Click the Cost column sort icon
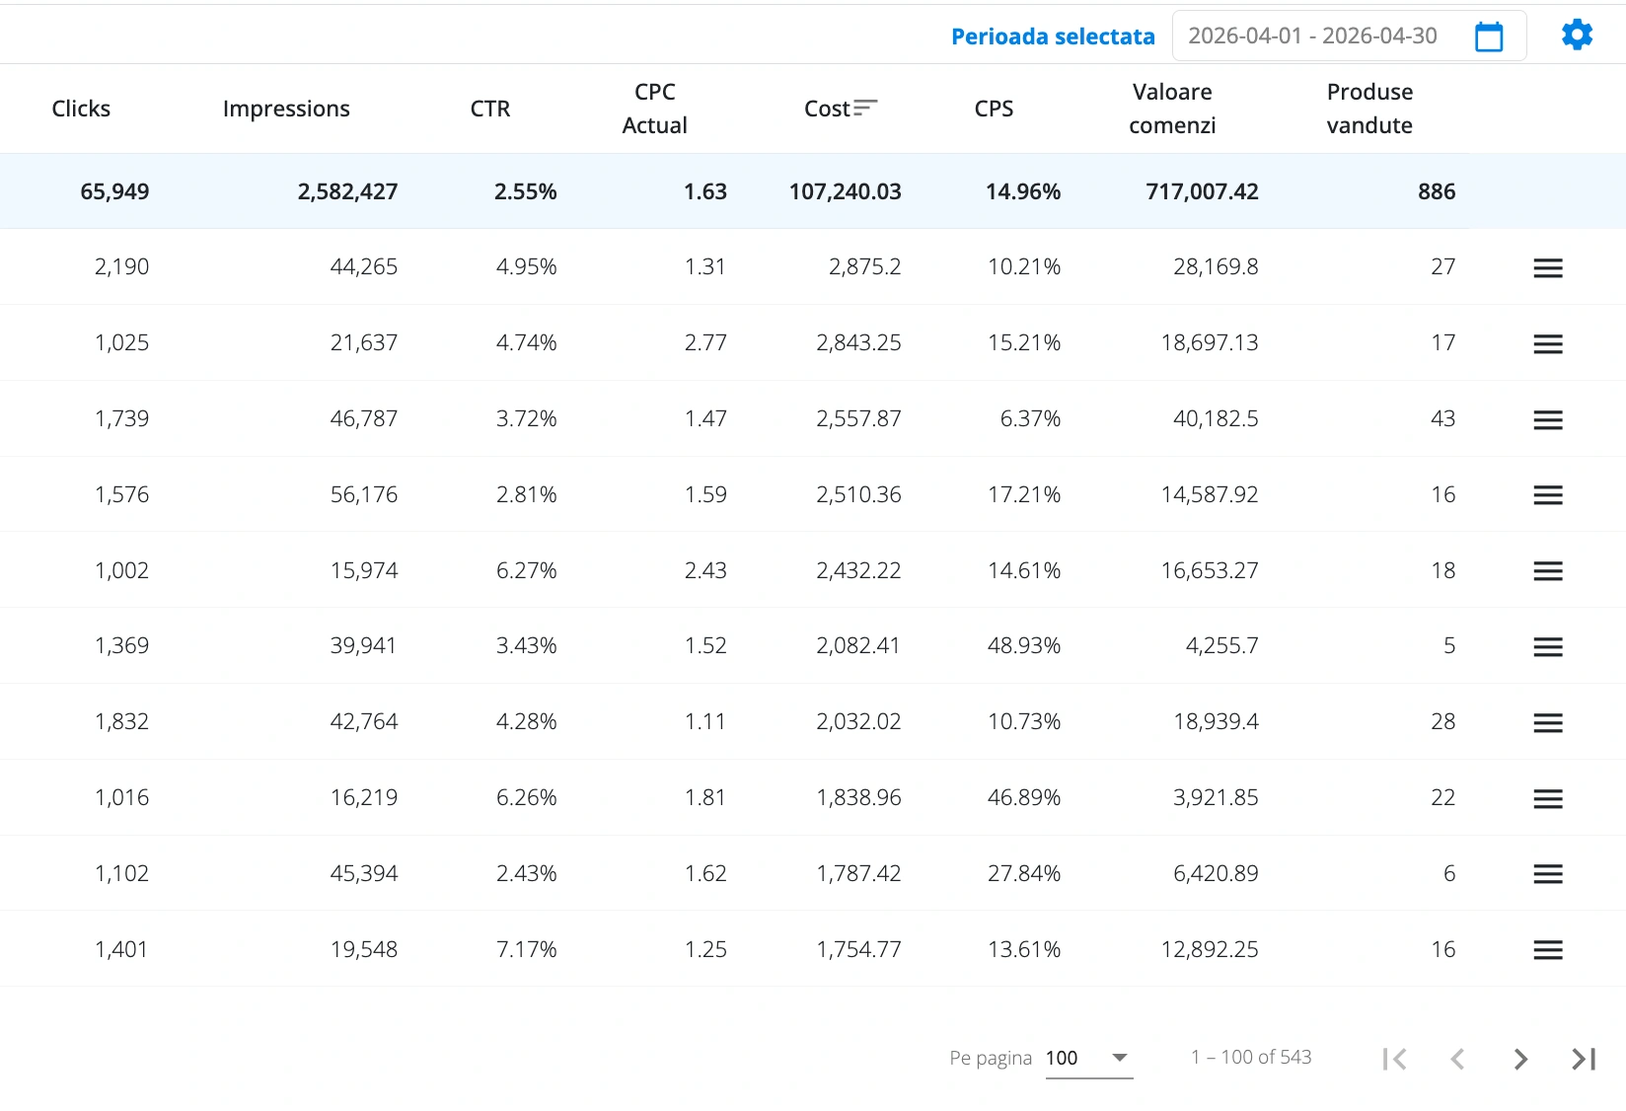This screenshot has width=1626, height=1111. [x=865, y=108]
